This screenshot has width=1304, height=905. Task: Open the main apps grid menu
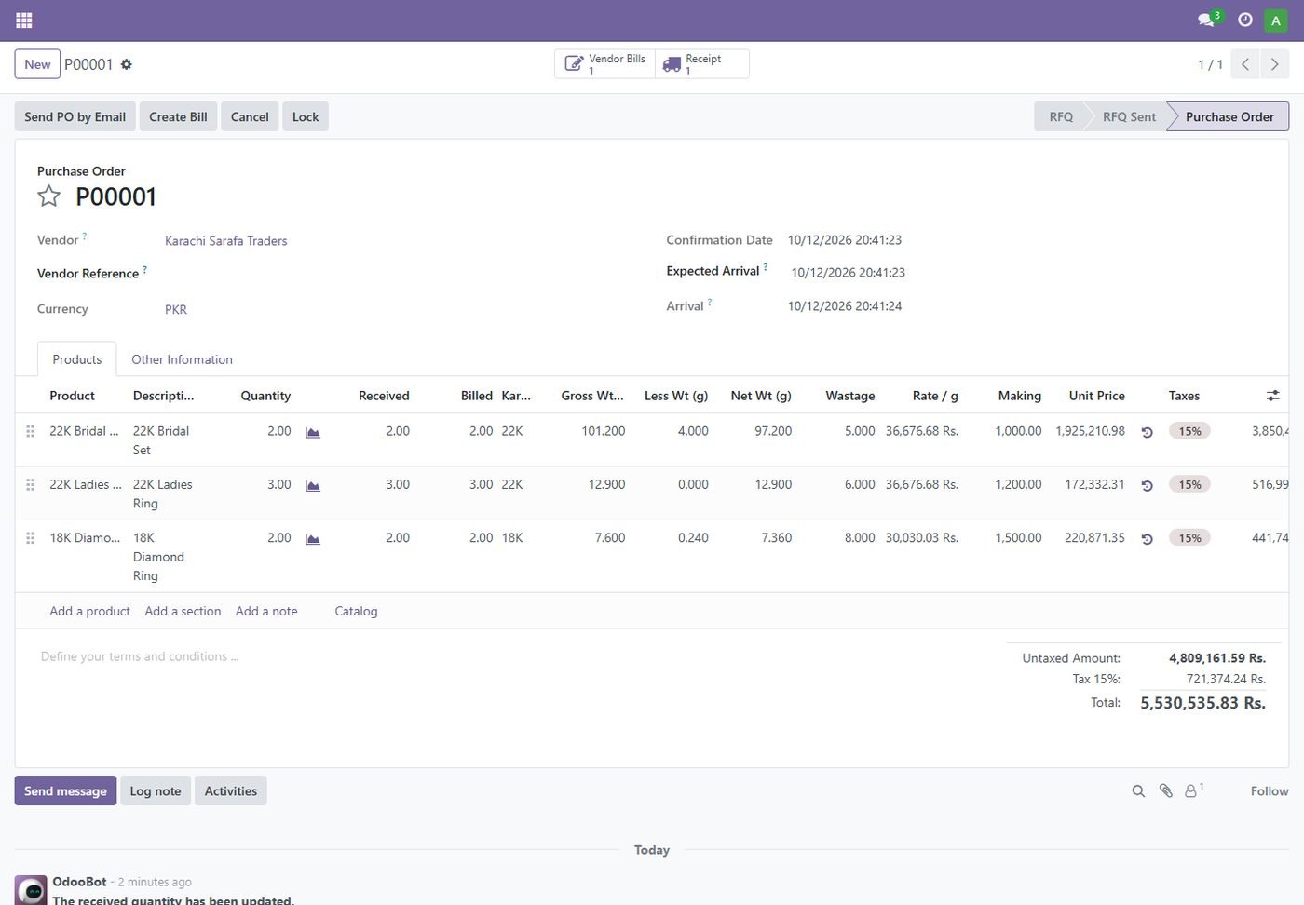[x=24, y=20]
